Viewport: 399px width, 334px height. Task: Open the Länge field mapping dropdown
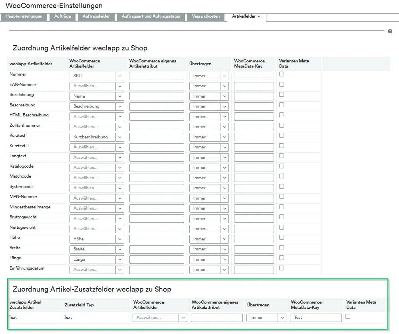[97, 259]
